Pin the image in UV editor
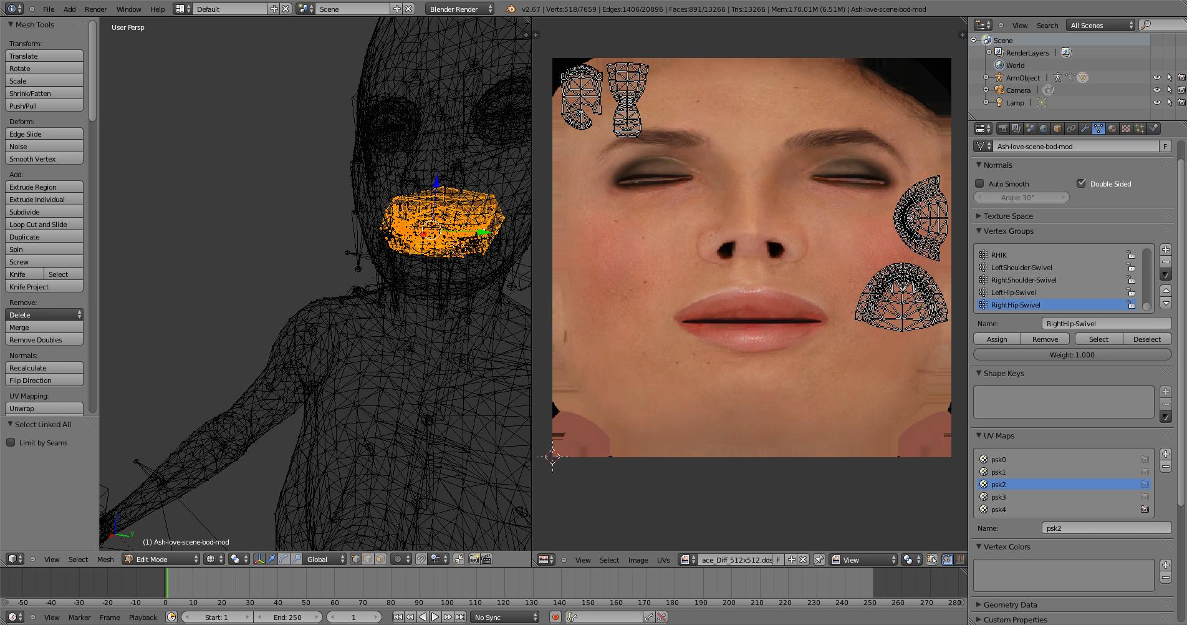 point(819,560)
